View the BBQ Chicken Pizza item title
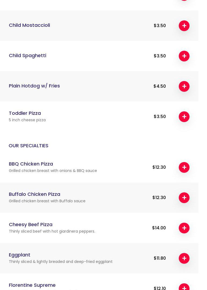207x290 pixels. 31,164
